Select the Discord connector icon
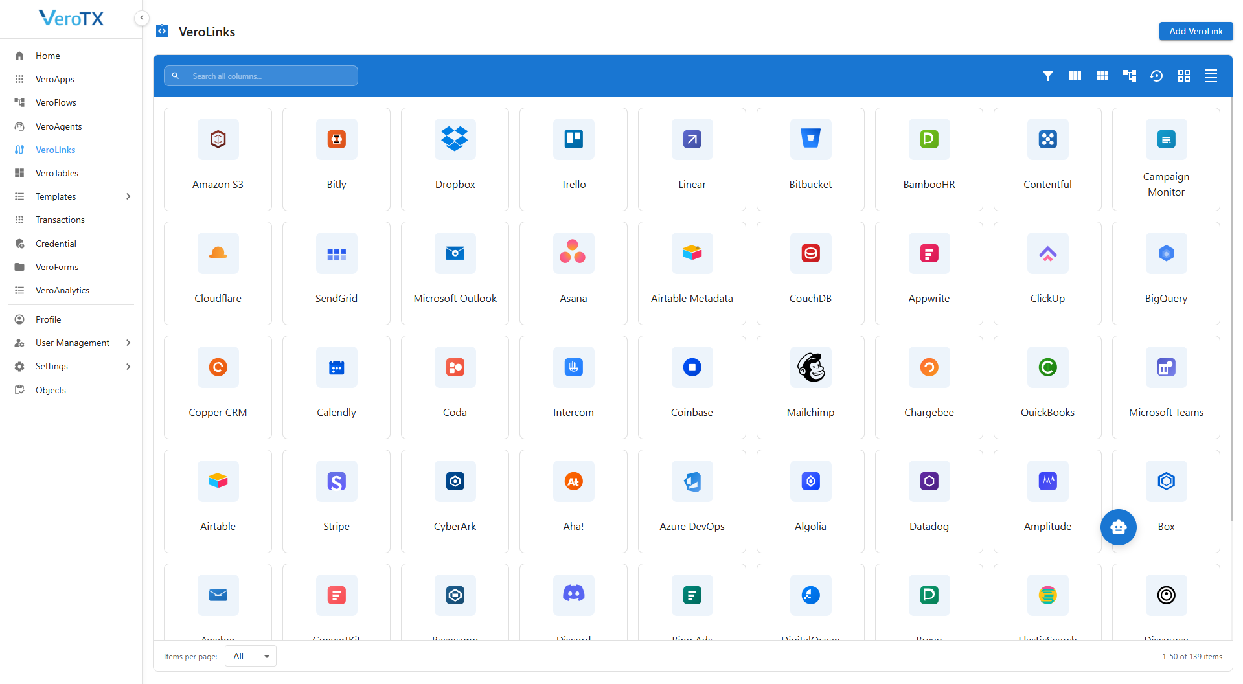Viewport: 1243px width, 684px height. coord(573,595)
